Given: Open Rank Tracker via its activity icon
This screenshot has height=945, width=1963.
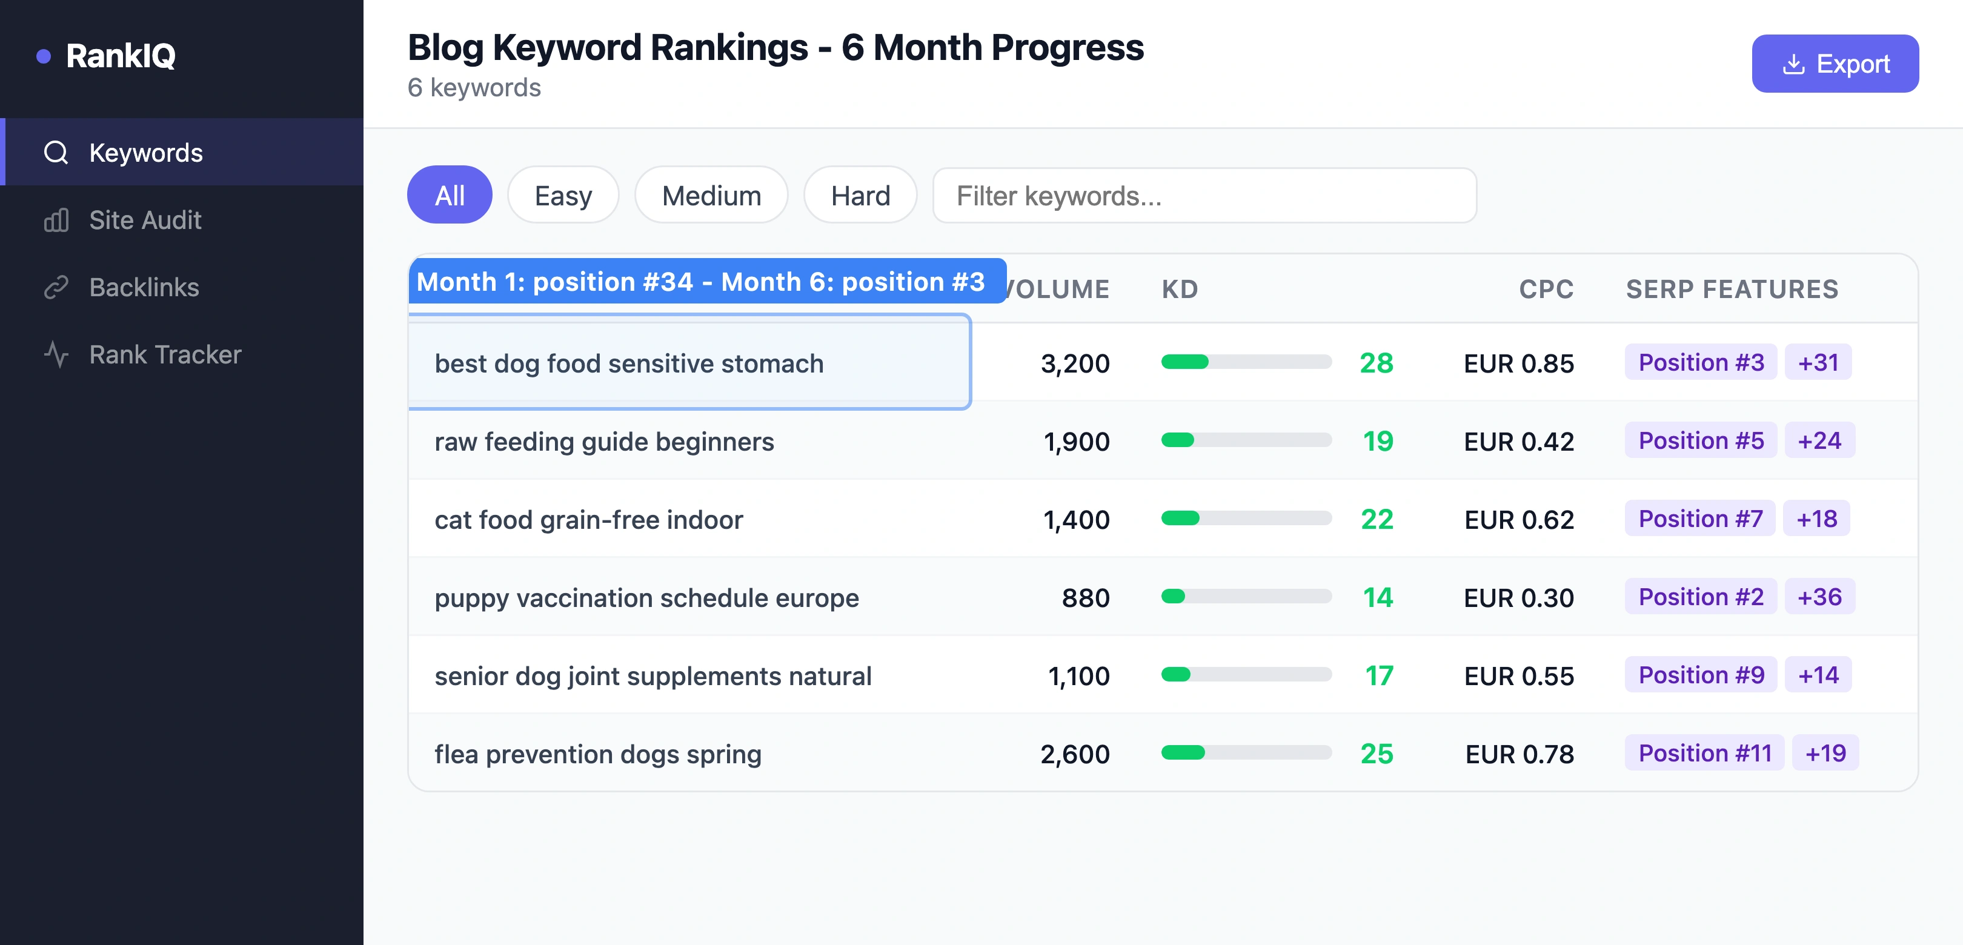Looking at the screenshot, I should pyautogui.click(x=56, y=354).
